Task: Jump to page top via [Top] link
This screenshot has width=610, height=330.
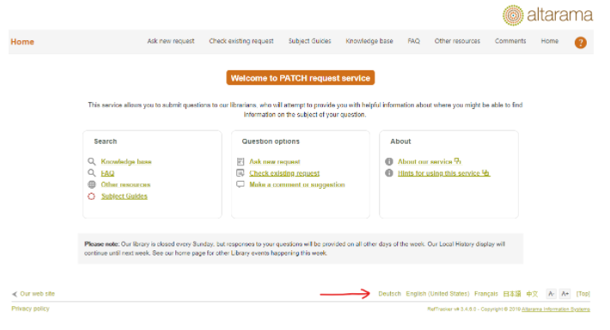Action: coord(583,294)
